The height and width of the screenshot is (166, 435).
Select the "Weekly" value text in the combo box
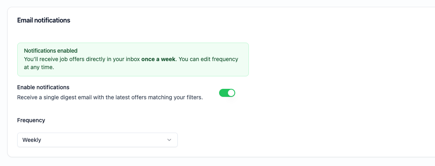[x=32, y=140]
